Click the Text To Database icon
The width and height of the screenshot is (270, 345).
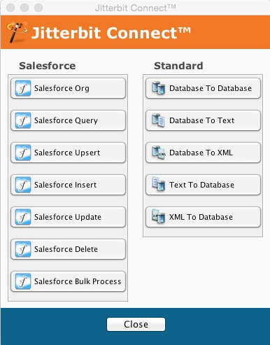coord(159,184)
